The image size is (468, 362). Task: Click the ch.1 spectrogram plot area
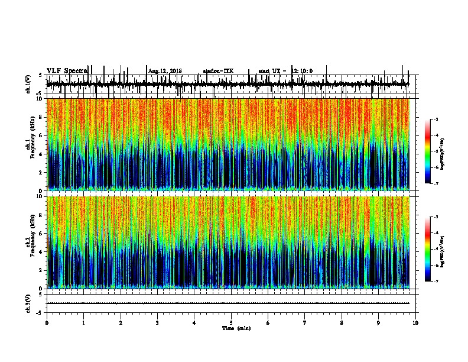pyautogui.click(x=228, y=144)
